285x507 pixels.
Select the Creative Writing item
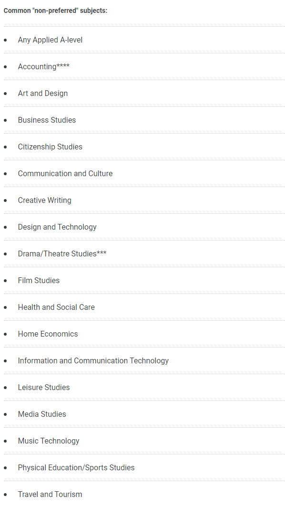point(44,200)
